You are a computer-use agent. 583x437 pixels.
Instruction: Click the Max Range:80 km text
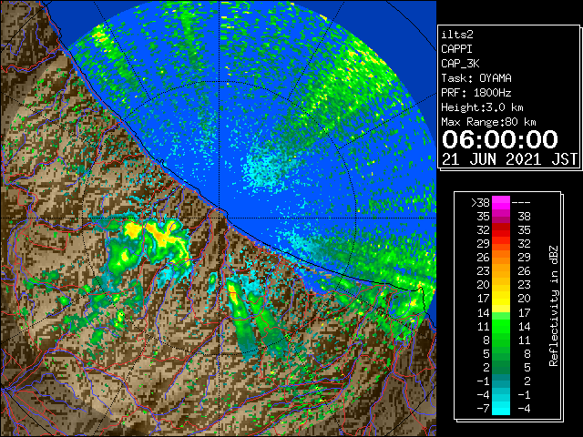[488, 122]
